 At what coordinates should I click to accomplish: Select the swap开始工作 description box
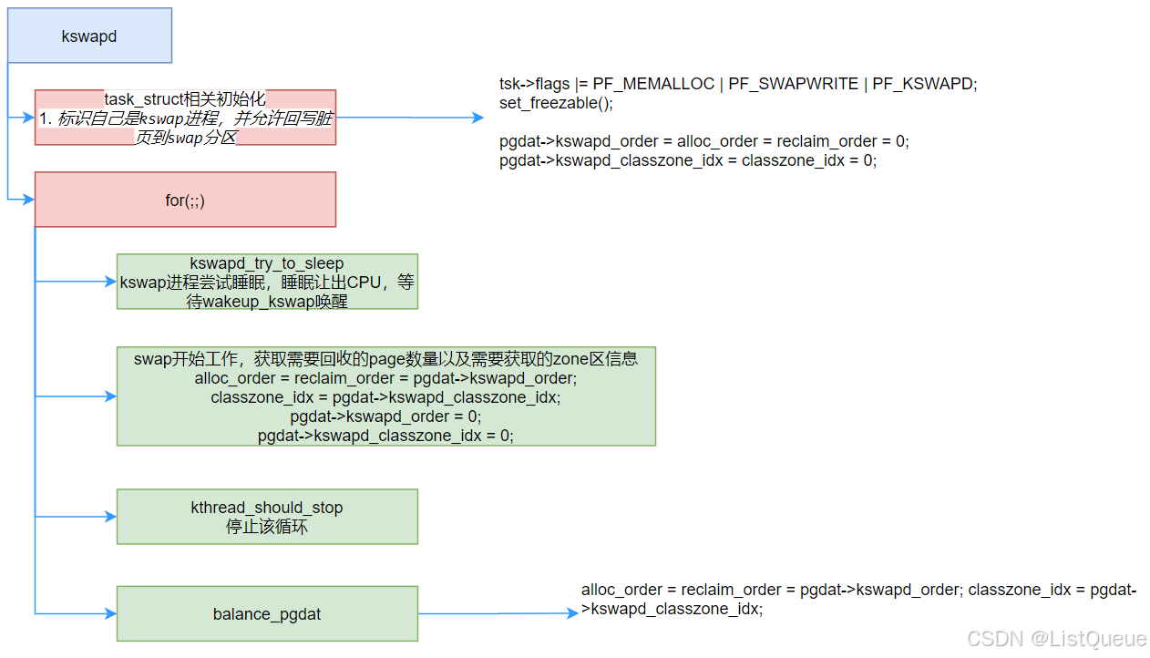click(x=386, y=396)
